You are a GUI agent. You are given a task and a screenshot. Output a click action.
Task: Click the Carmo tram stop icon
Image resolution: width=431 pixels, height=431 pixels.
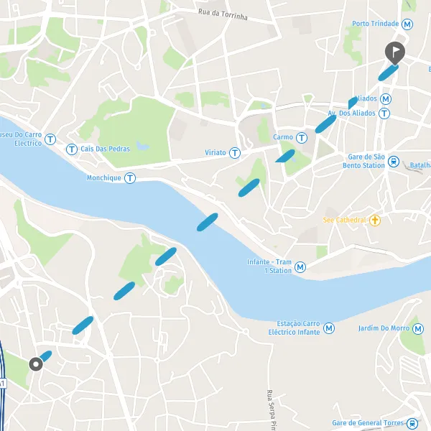point(302,138)
